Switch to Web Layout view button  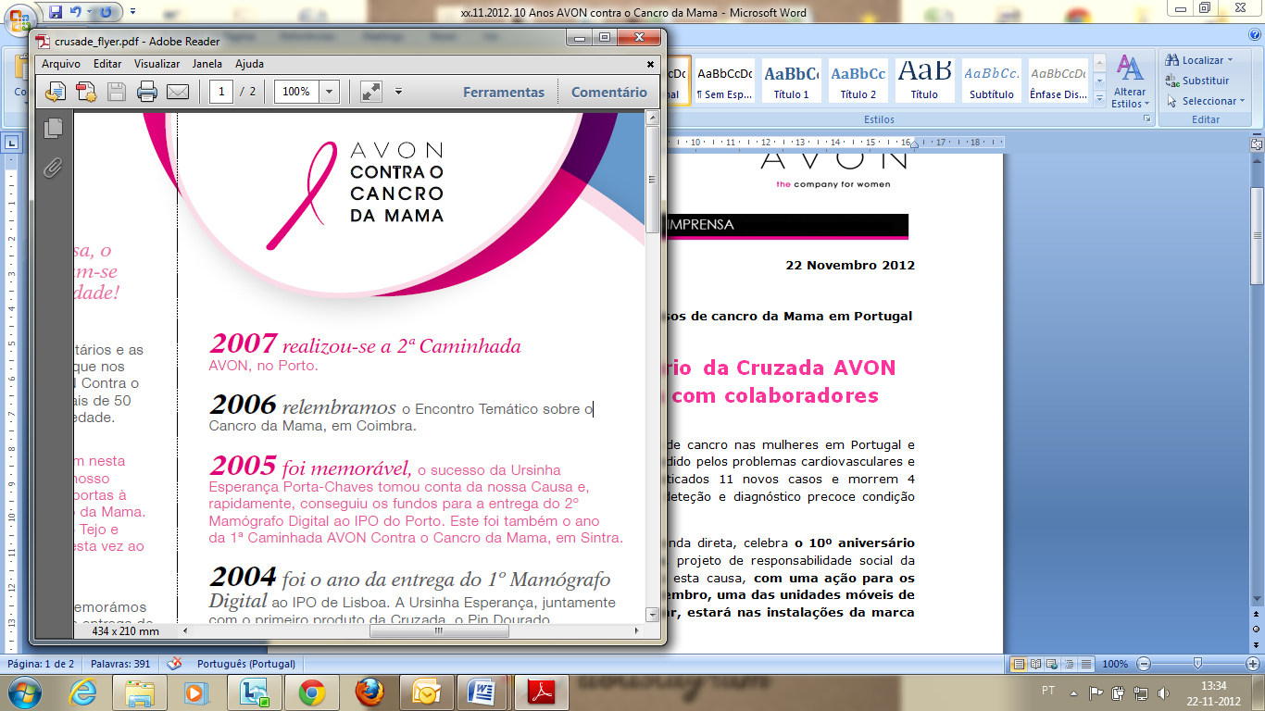pyautogui.click(x=1054, y=664)
